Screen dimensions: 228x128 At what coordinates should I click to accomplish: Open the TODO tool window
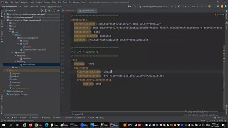coord(23,118)
